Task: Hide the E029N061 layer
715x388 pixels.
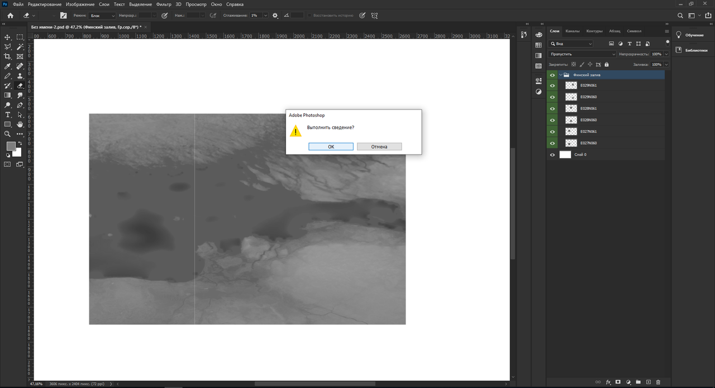Action: tap(552, 85)
